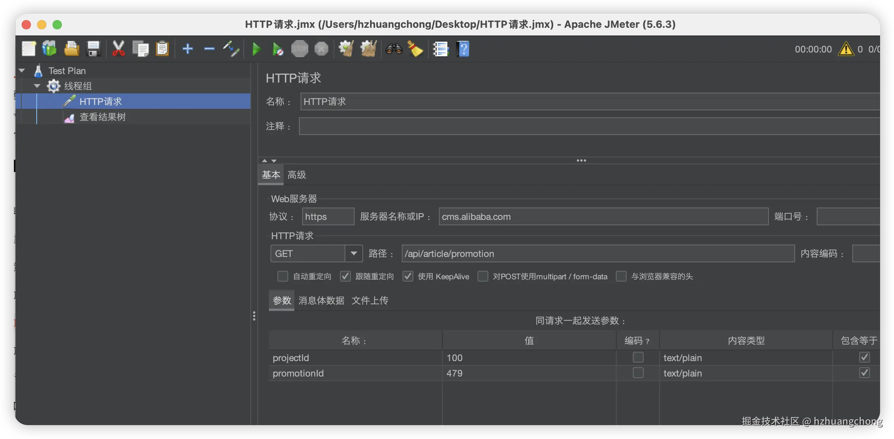Switch to the 高级 tab
This screenshot has height=439, width=894.
[297, 175]
